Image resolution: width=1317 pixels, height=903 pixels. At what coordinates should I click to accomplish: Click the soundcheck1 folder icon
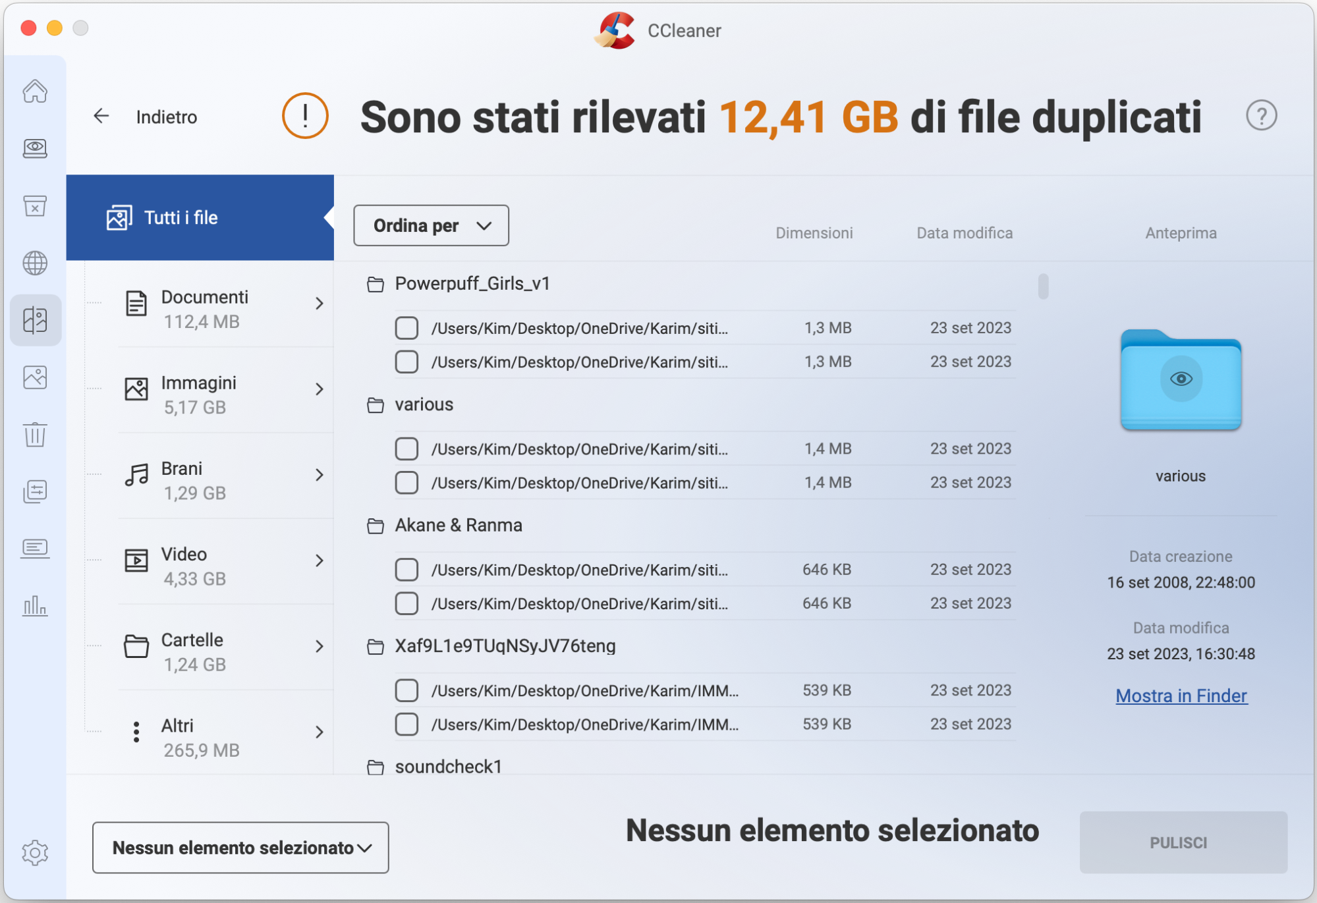tap(376, 767)
